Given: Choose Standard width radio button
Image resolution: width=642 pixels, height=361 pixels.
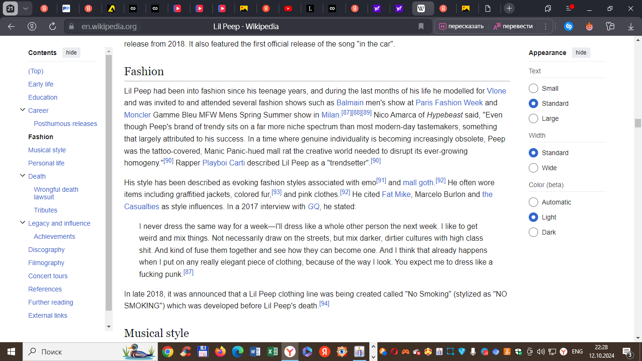Looking at the screenshot, I should 533,153.
